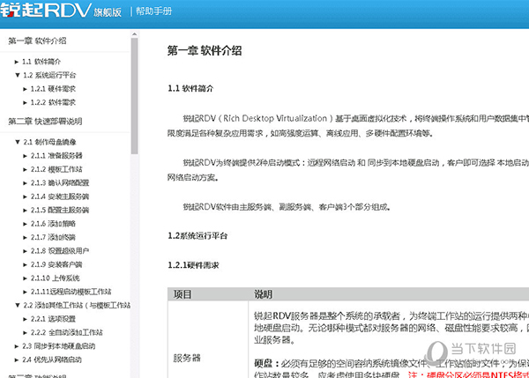Screen dimensions: 529x378
Task: Collapse the 2.1 制作母盘镜像 arrow
Action: (x=16, y=142)
